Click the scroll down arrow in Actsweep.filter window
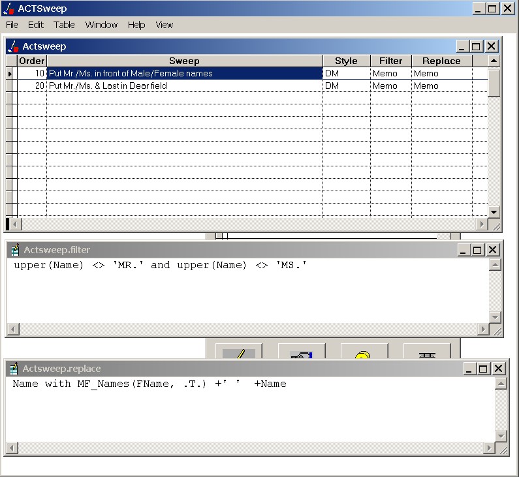This screenshot has width=519, height=477. [495, 317]
